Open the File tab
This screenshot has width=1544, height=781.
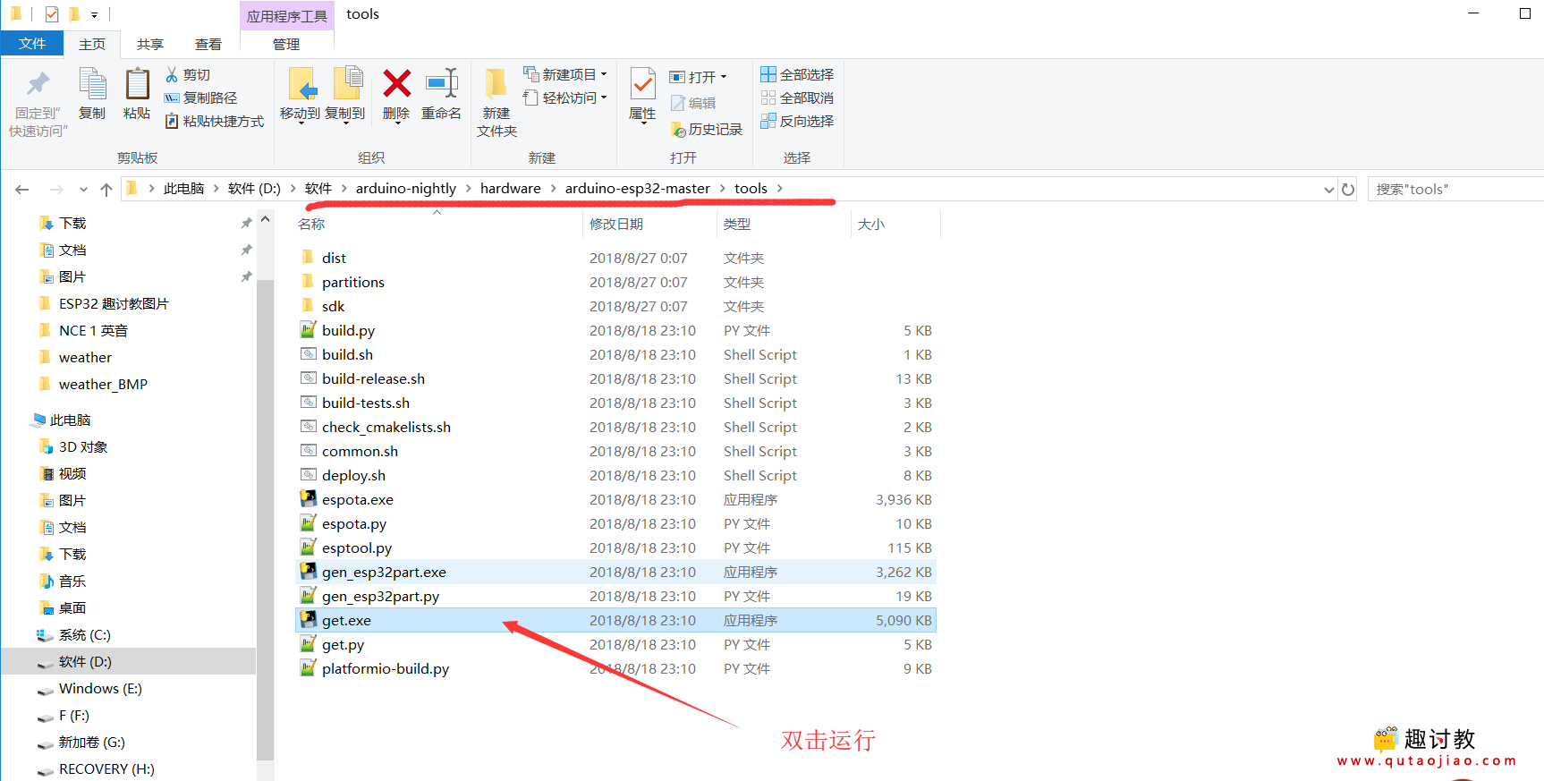[32, 44]
